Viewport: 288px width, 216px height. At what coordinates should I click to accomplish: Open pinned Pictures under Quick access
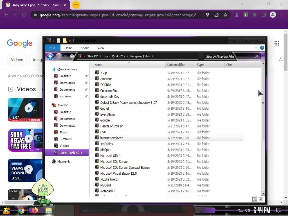tap(66, 96)
